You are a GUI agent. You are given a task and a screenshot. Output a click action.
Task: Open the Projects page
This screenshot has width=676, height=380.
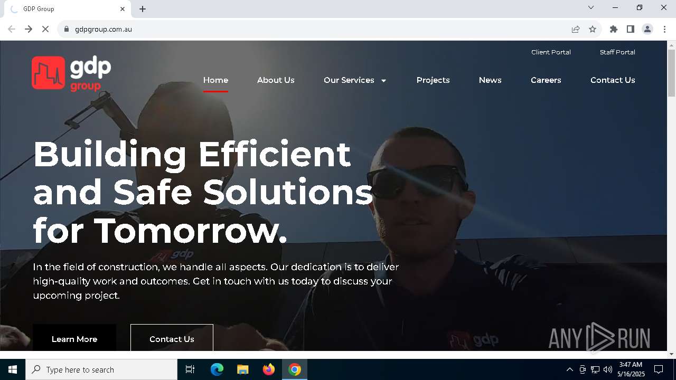[x=433, y=80]
